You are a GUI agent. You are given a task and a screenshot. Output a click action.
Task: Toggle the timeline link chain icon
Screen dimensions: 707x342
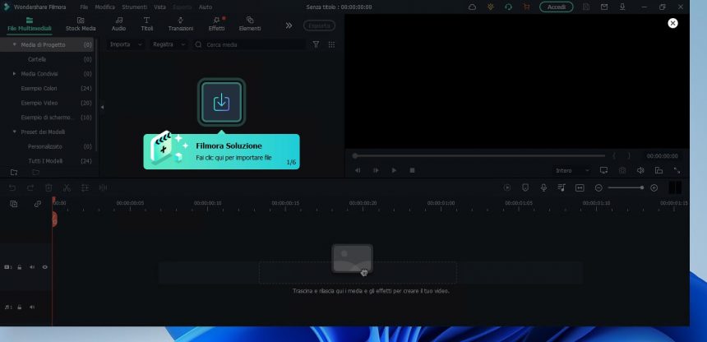pyautogui.click(x=38, y=204)
